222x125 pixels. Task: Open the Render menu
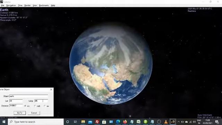[27, 6]
